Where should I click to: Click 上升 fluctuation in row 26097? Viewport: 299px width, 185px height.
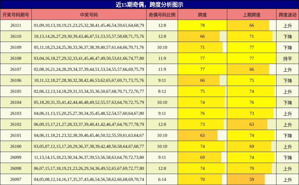coord(287,180)
